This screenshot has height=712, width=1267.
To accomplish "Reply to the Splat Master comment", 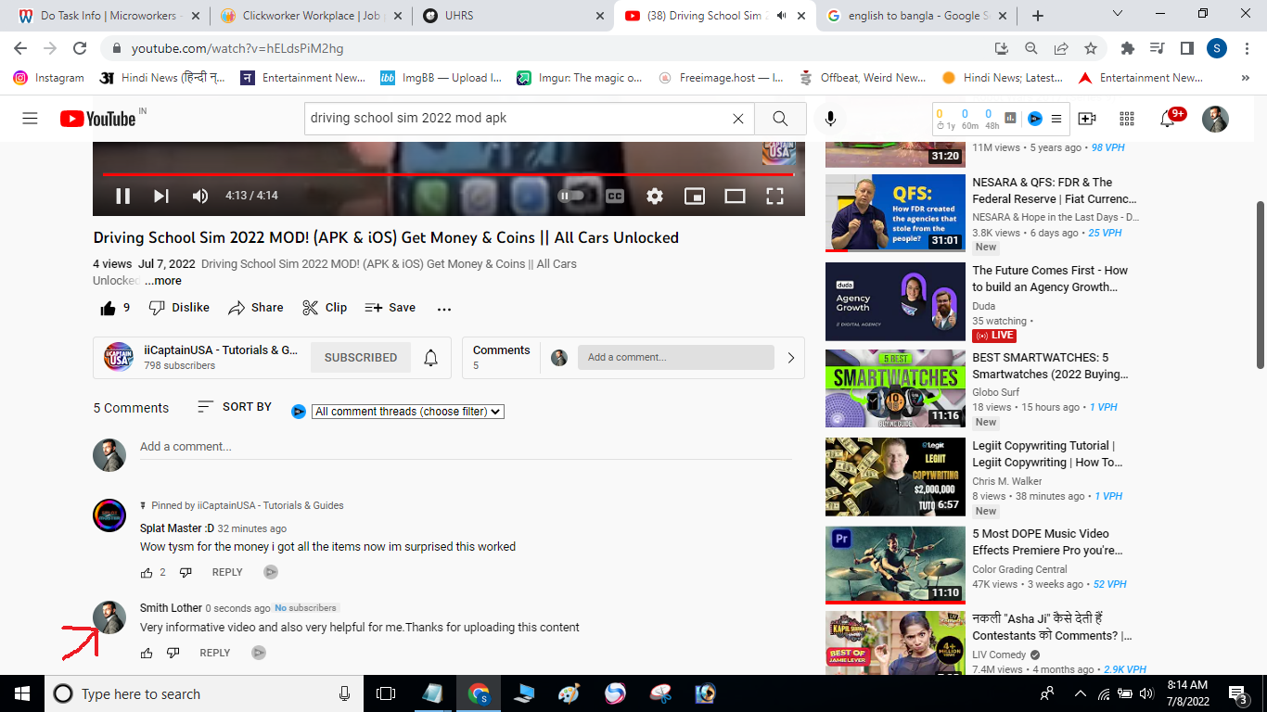I will pyautogui.click(x=227, y=572).
